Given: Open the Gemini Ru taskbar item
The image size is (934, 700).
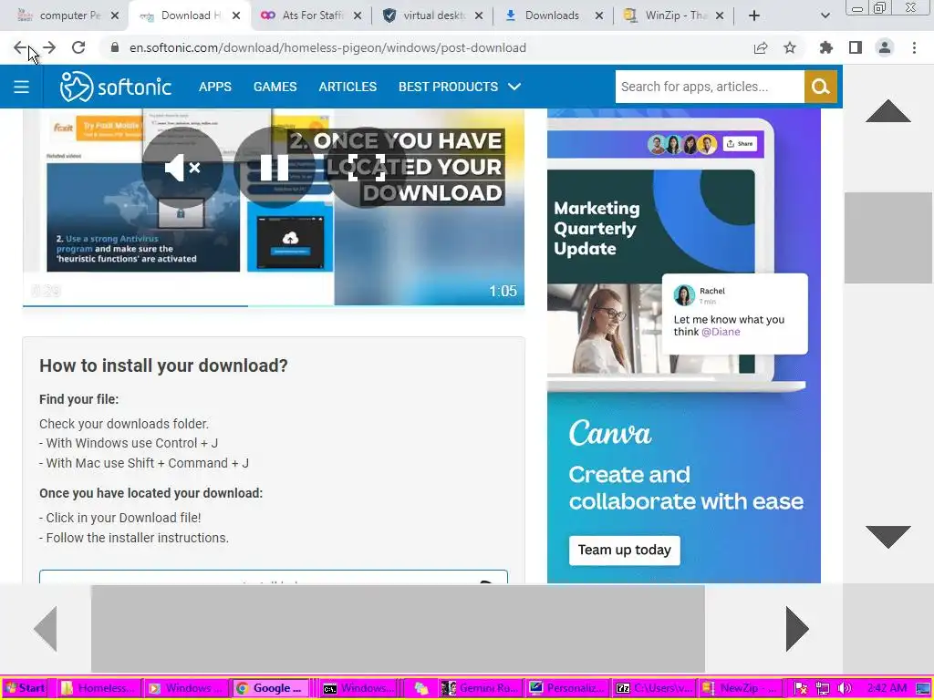Looking at the screenshot, I should pyautogui.click(x=482, y=688).
